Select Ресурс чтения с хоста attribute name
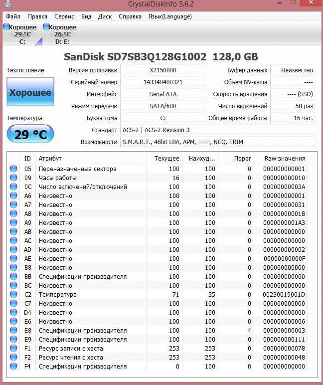323x385 pixels. (71, 358)
